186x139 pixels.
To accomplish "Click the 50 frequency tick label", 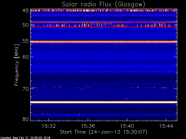I will (x=26, y=25).
